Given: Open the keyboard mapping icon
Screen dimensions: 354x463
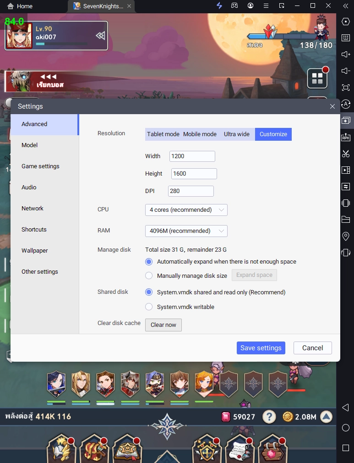Looking at the screenshot, I should pyautogui.click(x=346, y=38).
